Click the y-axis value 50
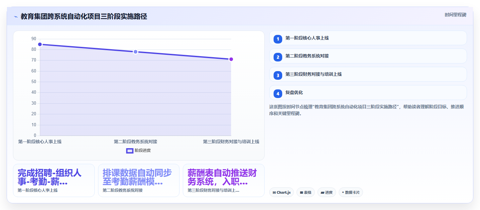This screenshot has width=480, height=210. point(34,82)
